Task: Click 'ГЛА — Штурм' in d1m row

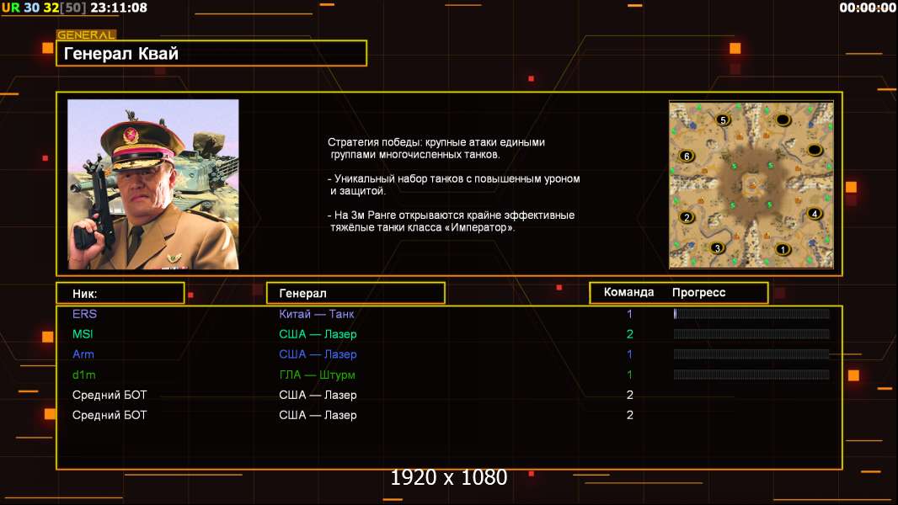Action: [318, 375]
